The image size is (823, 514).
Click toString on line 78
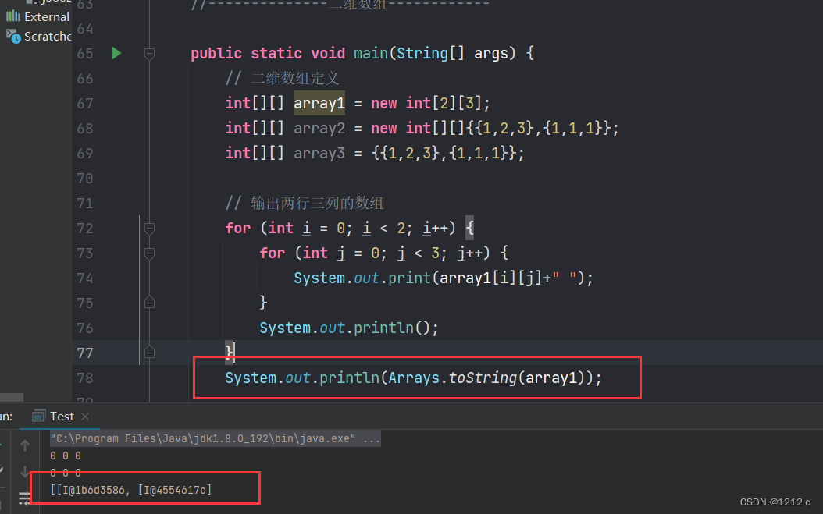point(483,378)
